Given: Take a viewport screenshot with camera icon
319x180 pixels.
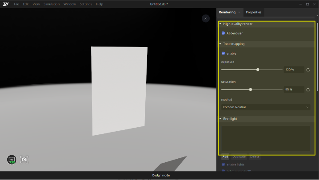Looking at the screenshot, I should coord(24,160).
